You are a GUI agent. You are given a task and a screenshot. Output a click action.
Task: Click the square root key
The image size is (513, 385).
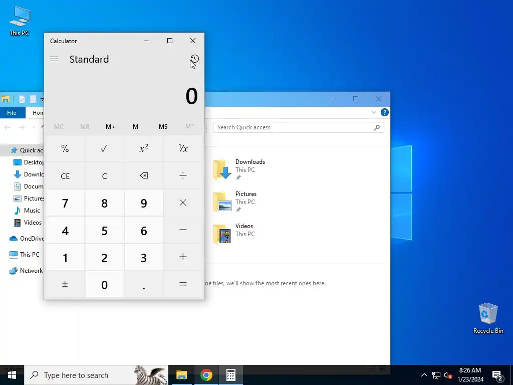click(x=104, y=148)
